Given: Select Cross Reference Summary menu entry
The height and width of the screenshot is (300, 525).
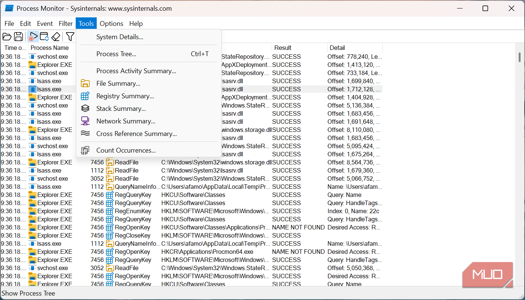Looking at the screenshot, I should [x=149, y=134].
